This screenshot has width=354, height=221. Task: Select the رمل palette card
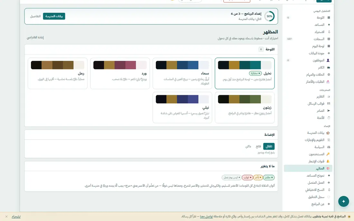pos(58,73)
